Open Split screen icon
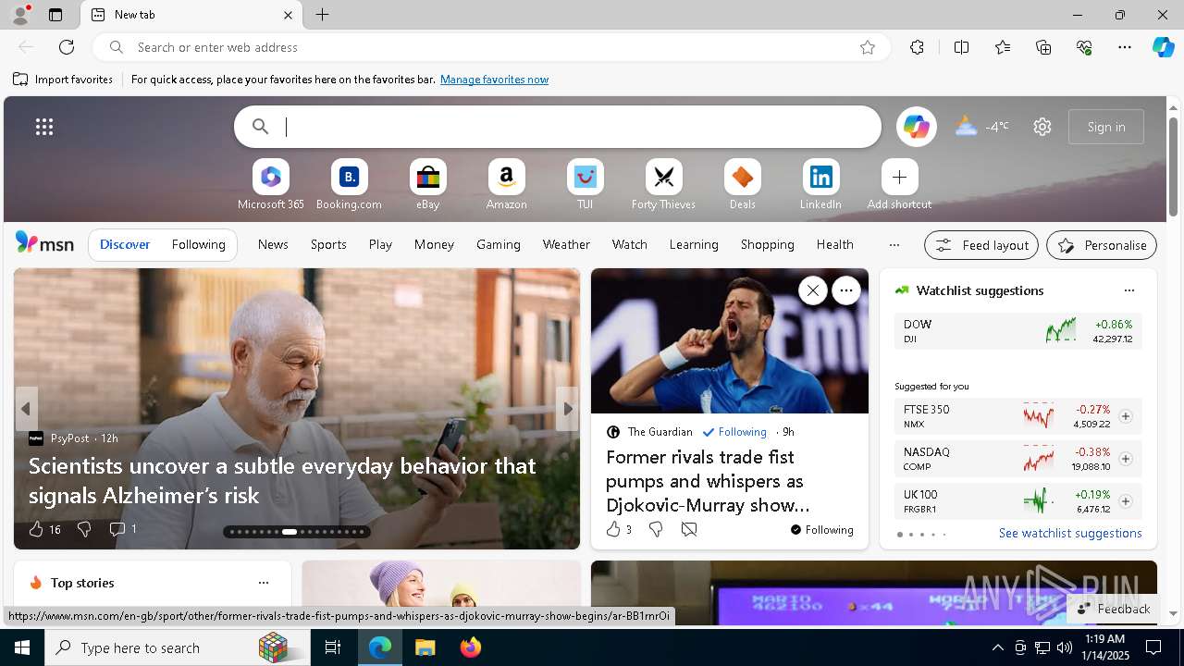 click(x=961, y=47)
